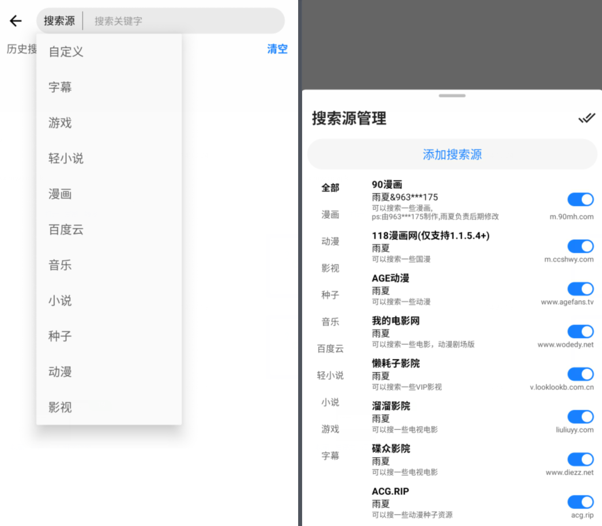Switch to the 全部 category tab
Screen dimensions: 602x526
tap(330, 188)
